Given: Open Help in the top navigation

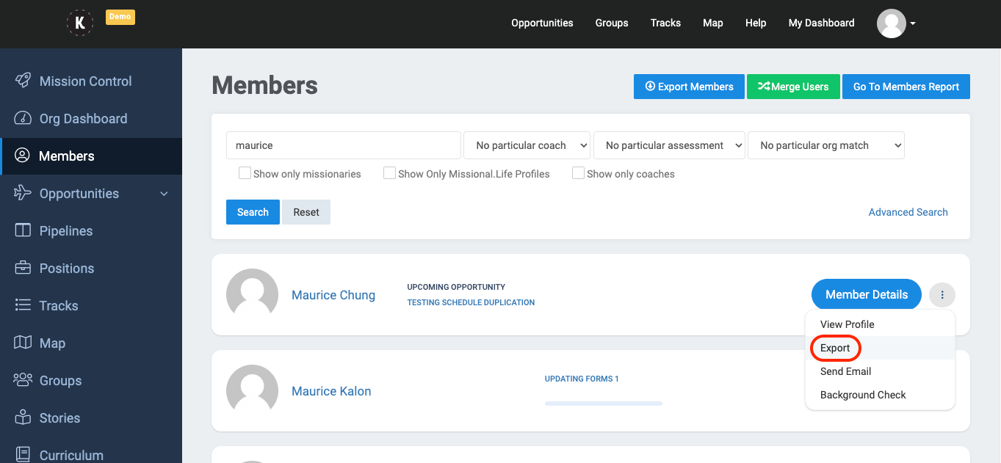Looking at the screenshot, I should tap(756, 23).
